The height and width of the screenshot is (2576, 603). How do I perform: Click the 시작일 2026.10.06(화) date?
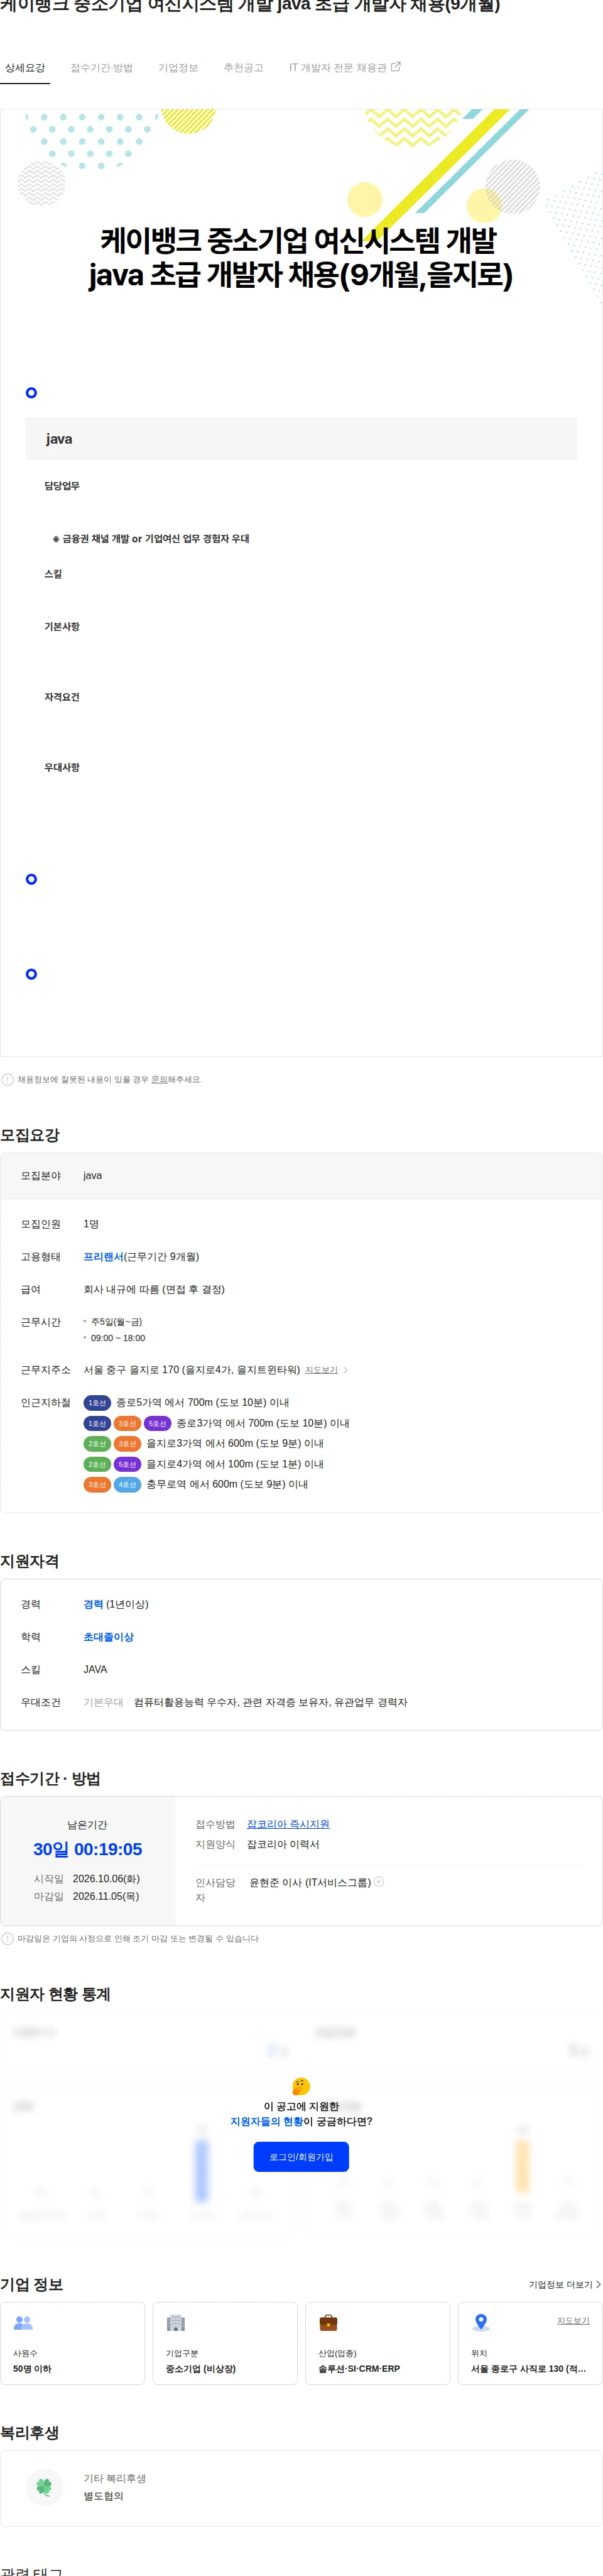pos(87,1878)
